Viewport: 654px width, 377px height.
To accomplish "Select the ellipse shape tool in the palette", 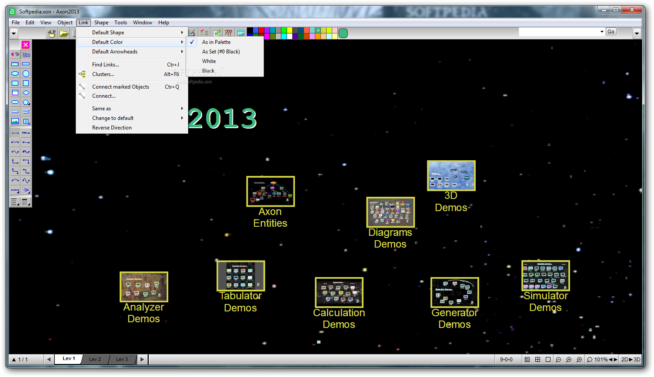I will [15, 73].
